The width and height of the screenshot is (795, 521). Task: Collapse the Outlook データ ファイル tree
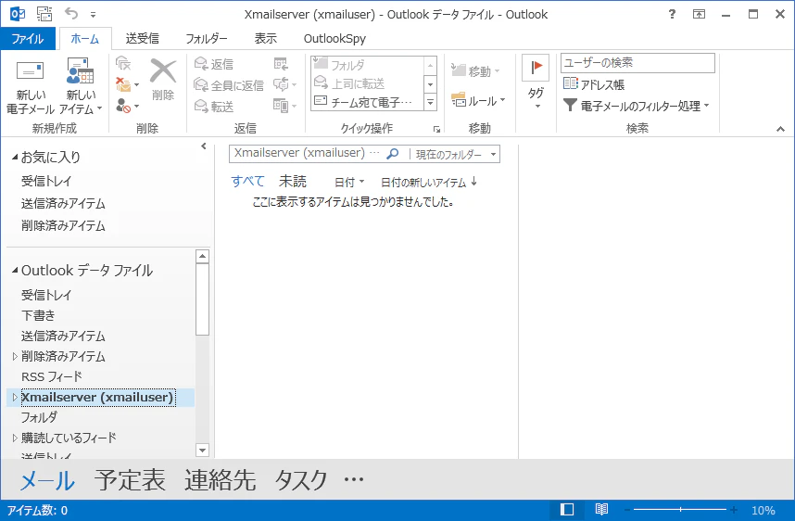[15, 270]
